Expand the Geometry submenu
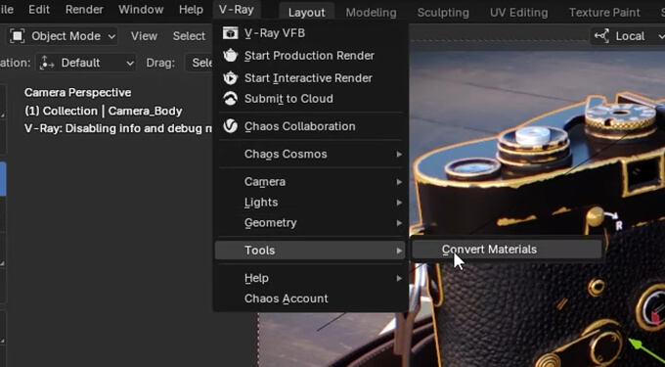The width and height of the screenshot is (665, 367). tap(311, 223)
